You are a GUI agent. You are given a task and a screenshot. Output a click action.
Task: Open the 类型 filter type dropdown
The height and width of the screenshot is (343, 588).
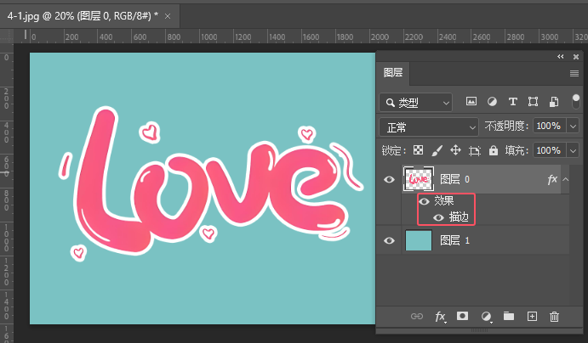[x=415, y=103]
